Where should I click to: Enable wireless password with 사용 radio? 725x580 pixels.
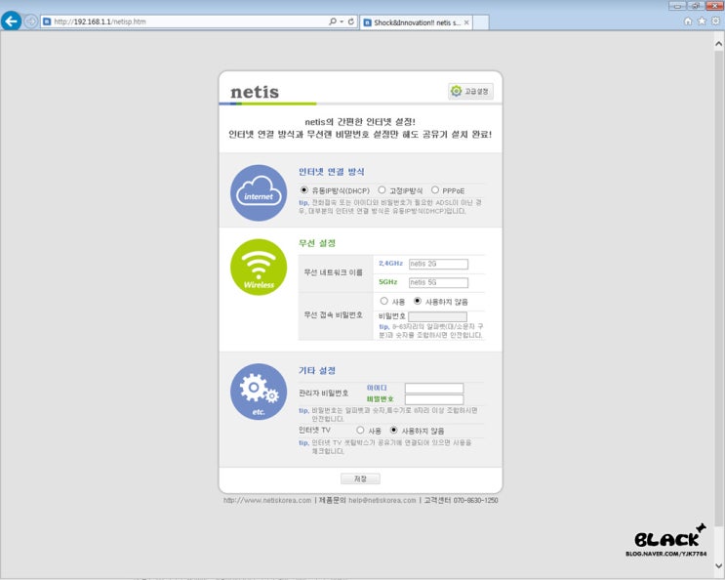383,301
